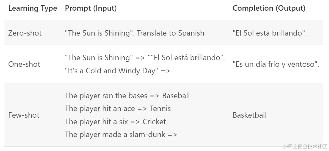The image size is (329, 151).
Task: Select the Basketball completion cell
Action: coord(250,115)
